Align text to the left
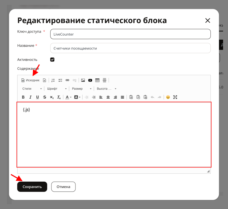Image resolution: width=228 pixels, height=209 pixels. click(101, 97)
